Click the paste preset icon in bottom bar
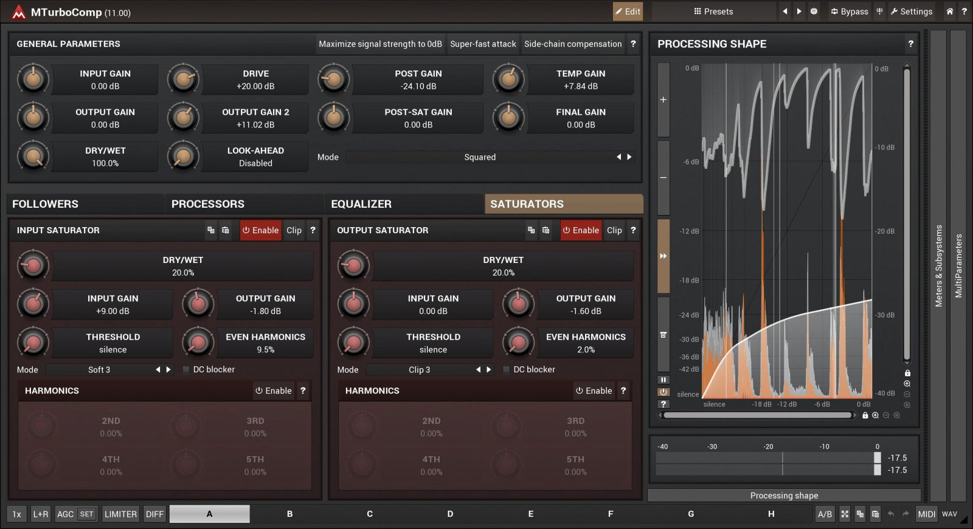 pos(875,514)
